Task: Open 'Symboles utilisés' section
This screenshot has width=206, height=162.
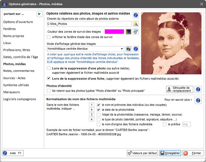Action: point(16,85)
